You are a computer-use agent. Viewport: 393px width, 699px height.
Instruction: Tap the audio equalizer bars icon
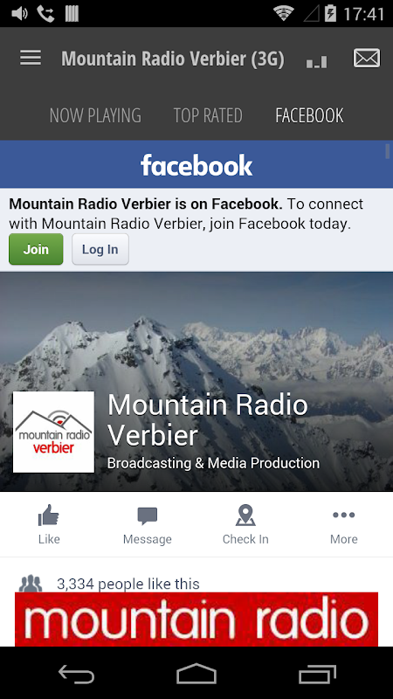[317, 61]
